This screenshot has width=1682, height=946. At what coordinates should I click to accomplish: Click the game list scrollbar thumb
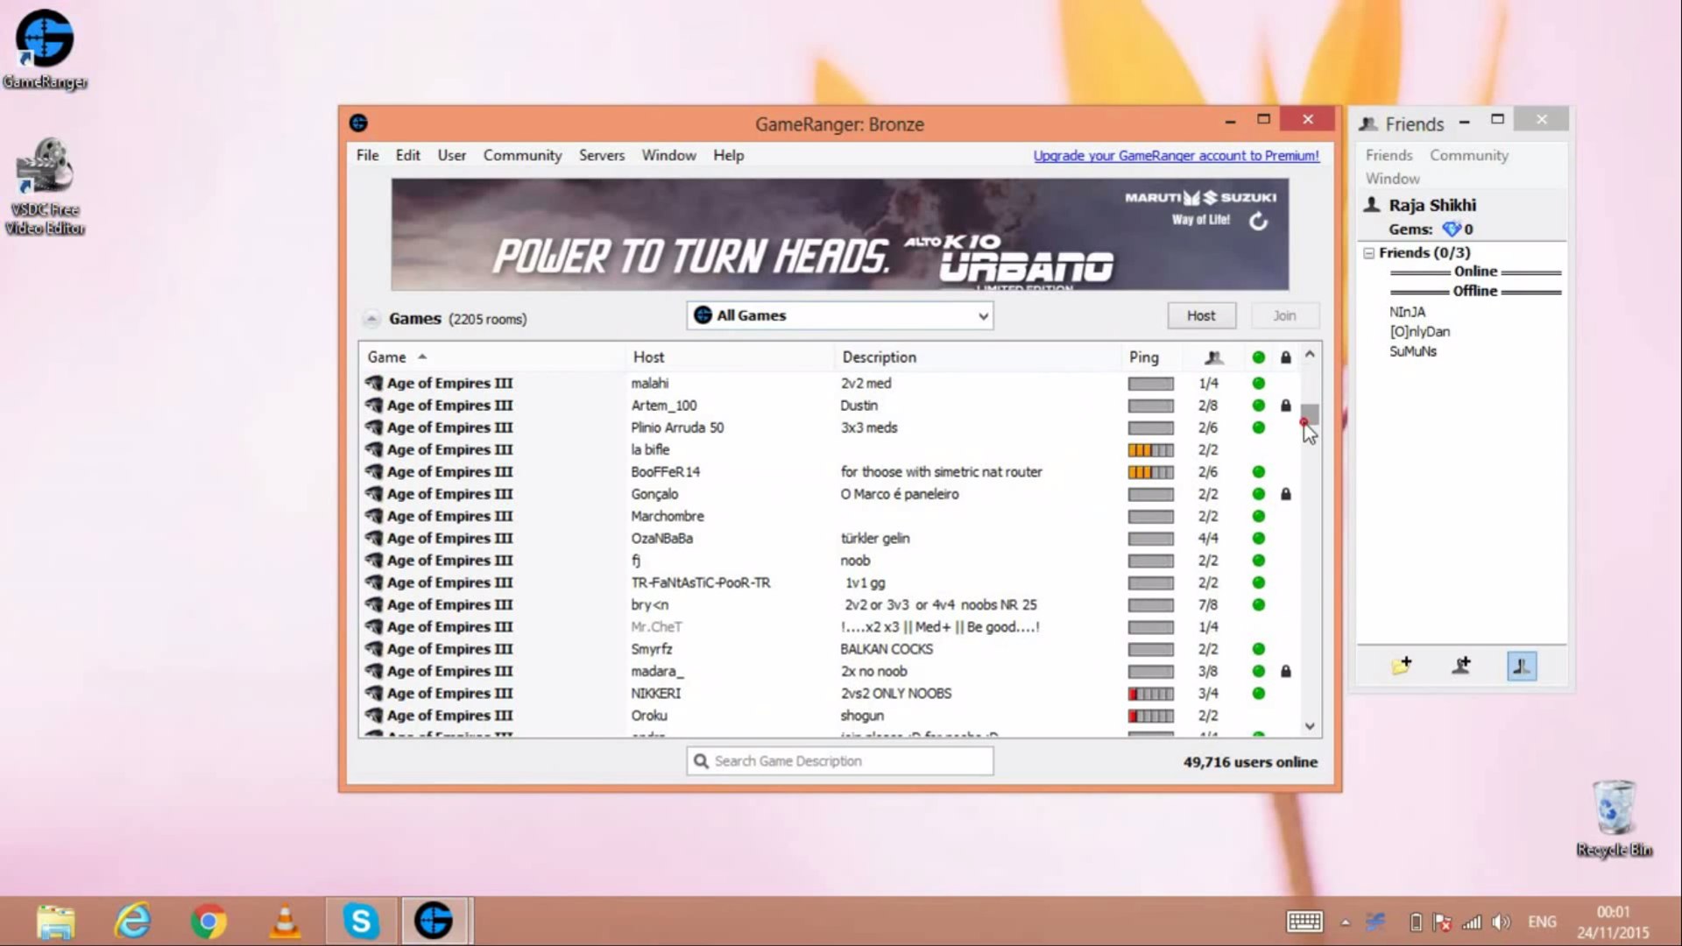[x=1309, y=413]
